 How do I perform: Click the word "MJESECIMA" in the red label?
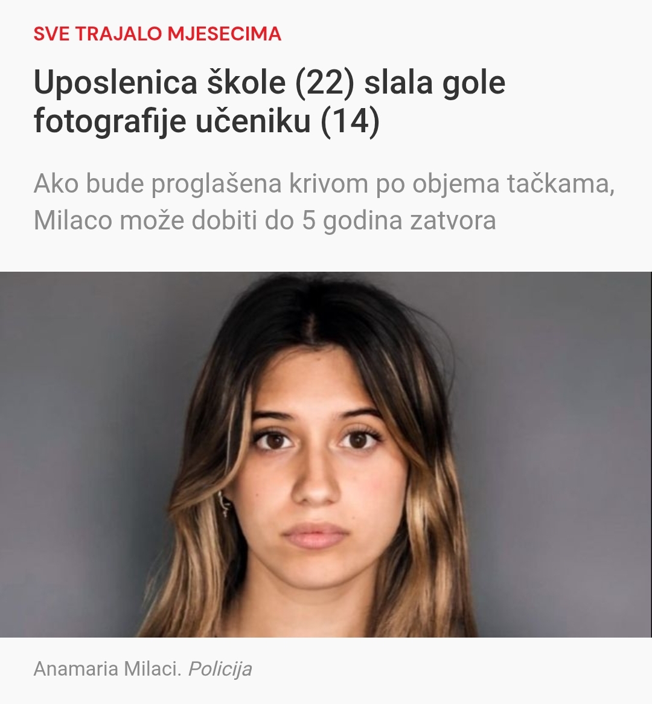coord(224,34)
